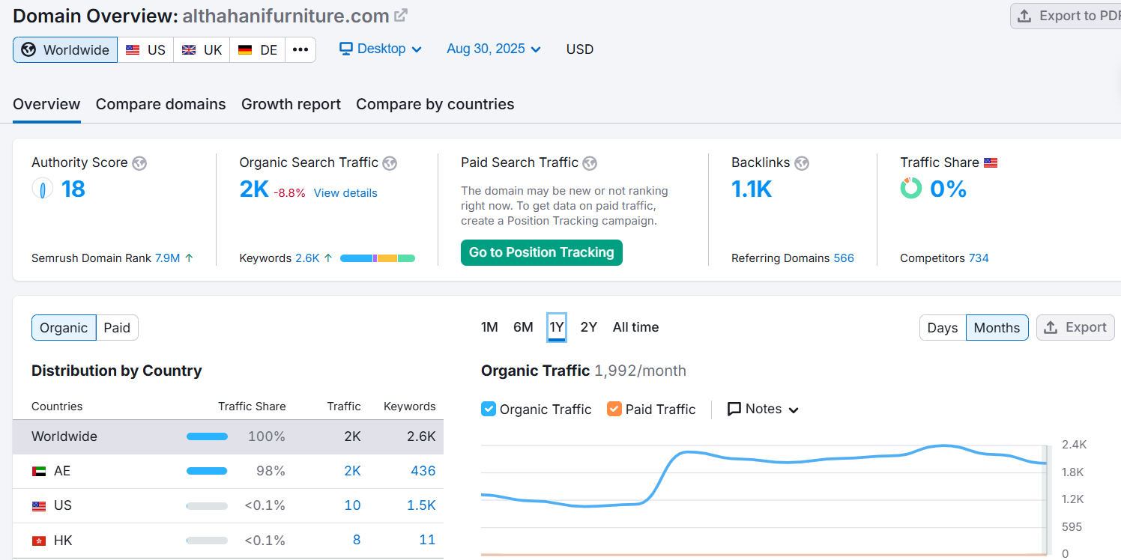Uncheck the Organic Traffic checkbox
This screenshot has height=560, width=1121.
489,410
